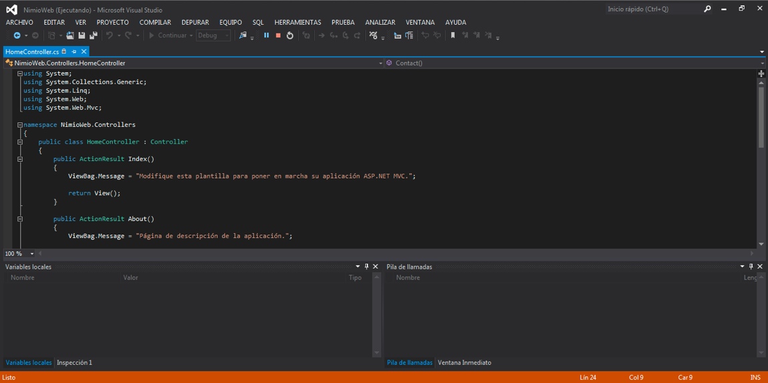The width and height of the screenshot is (768, 383).
Task: Stop debugging with the red square
Action: (278, 35)
